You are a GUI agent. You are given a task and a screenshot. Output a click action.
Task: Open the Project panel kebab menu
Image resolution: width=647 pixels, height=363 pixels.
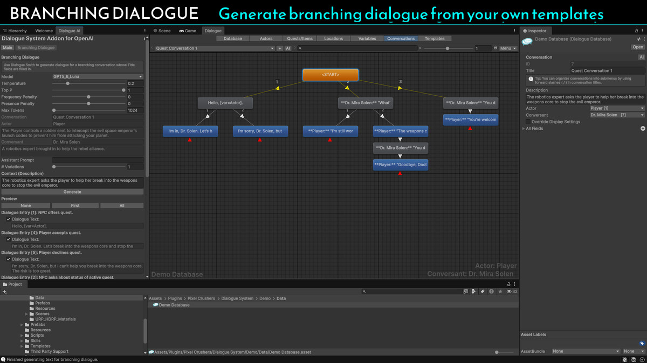click(x=515, y=284)
